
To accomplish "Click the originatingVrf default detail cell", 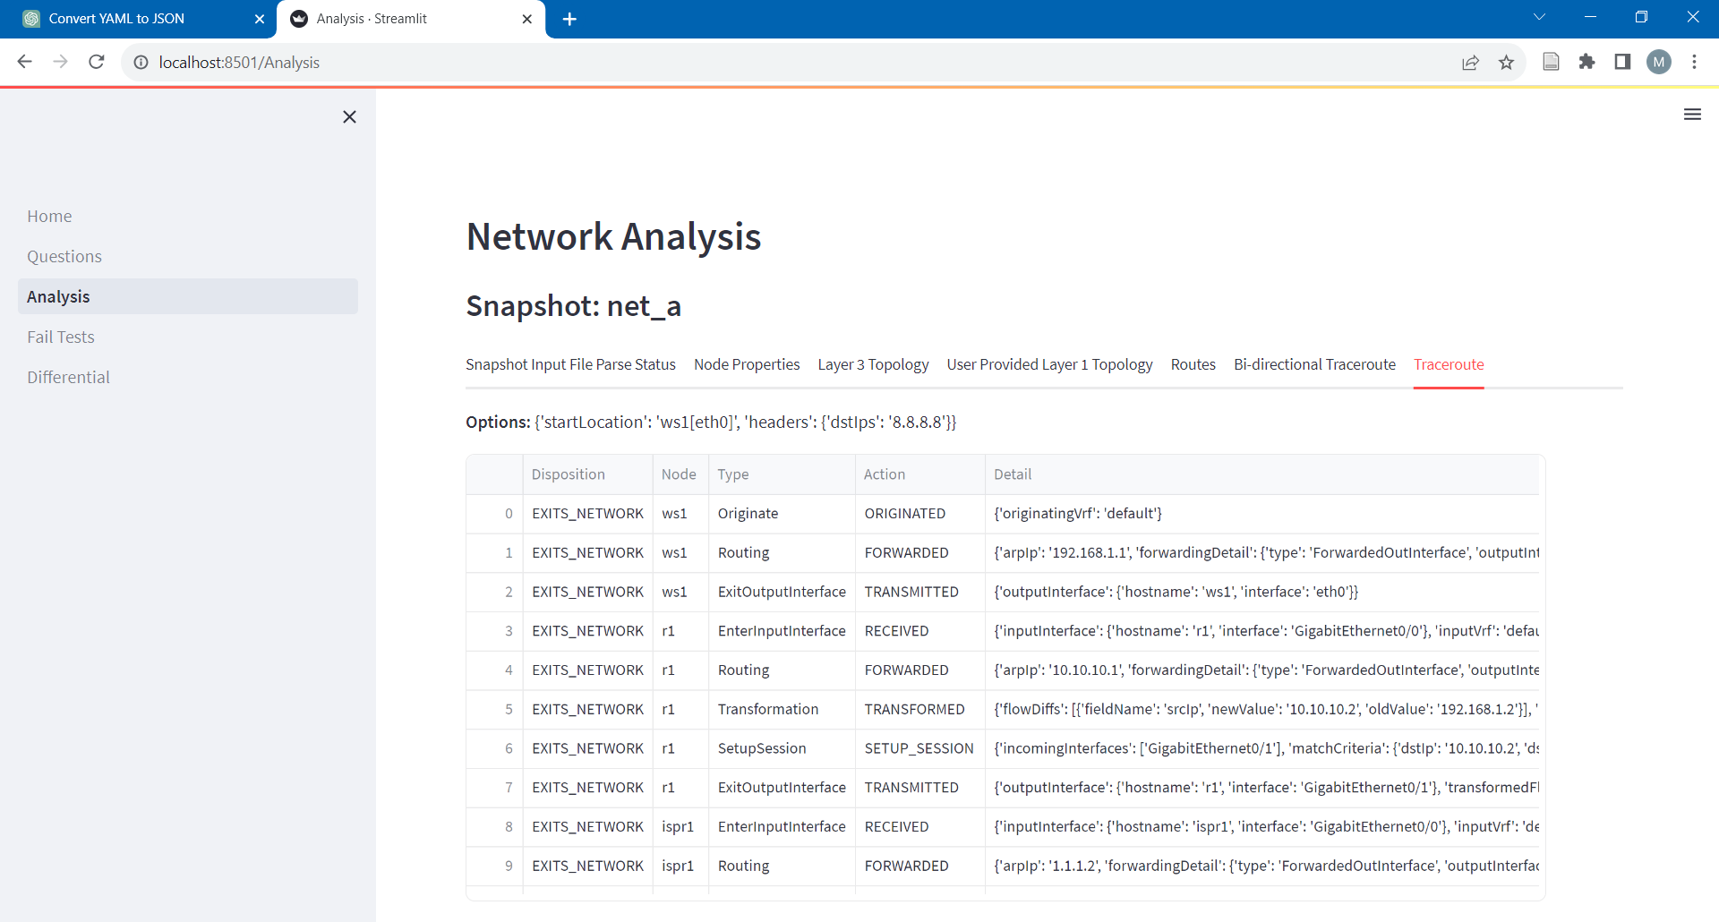I will 1261,514.
